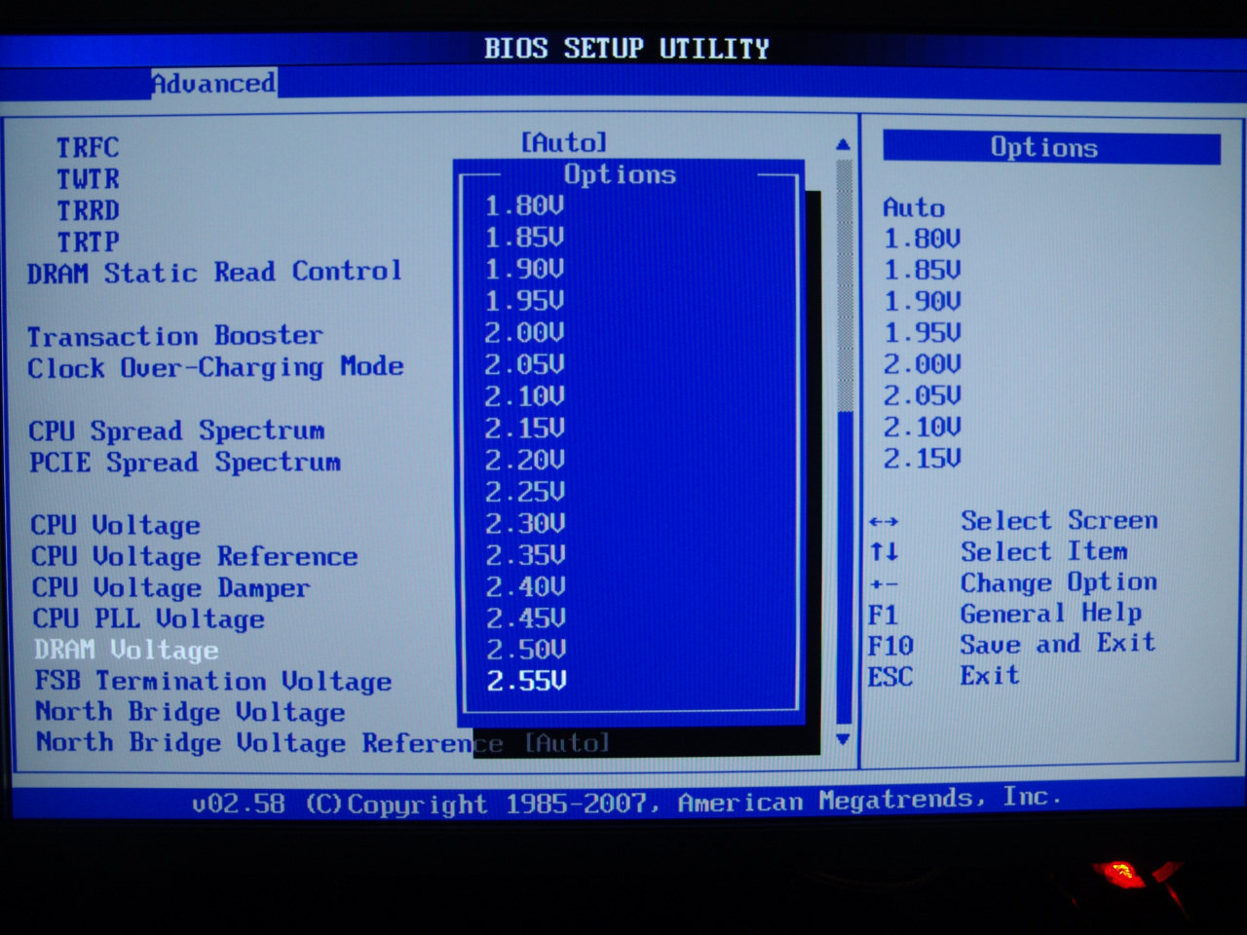This screenshot has height=935, width=1247.
Task: Pick 2.00V in the voltage list
Action: tap(524, 333)
